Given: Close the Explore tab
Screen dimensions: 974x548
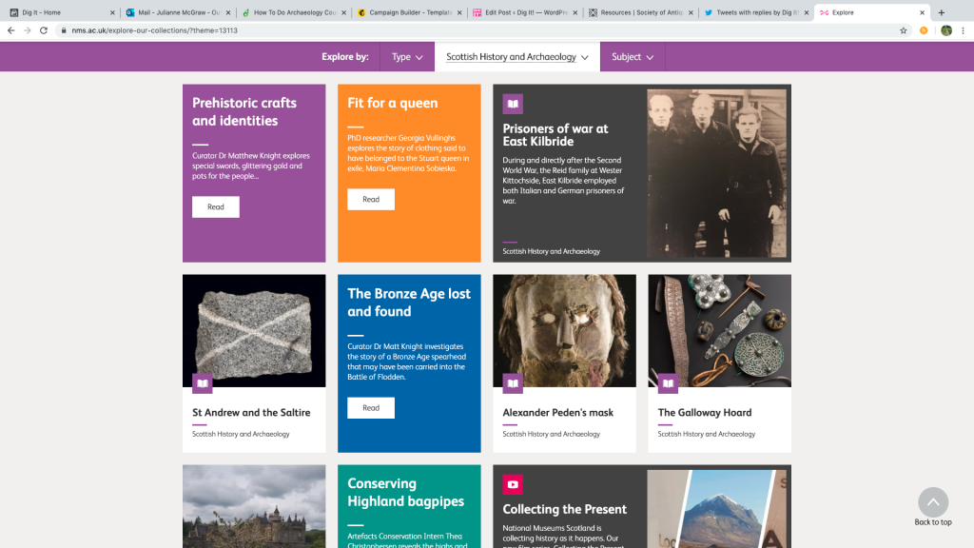Looking at the screenshot, I should (922, 12).
